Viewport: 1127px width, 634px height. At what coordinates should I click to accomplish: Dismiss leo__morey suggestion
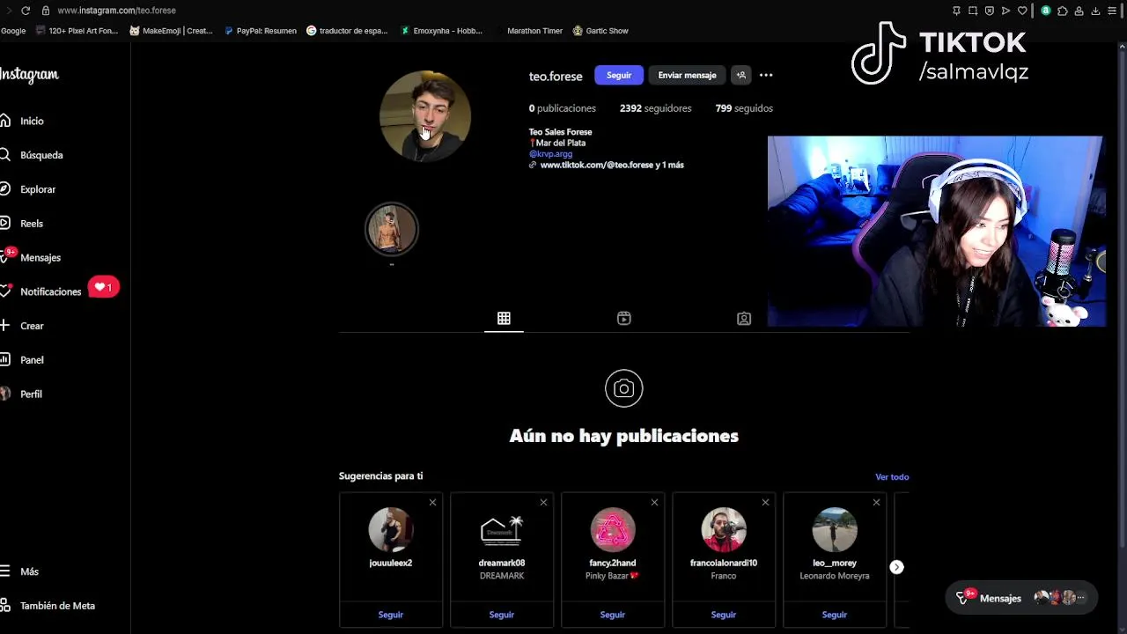coord(876,502)
